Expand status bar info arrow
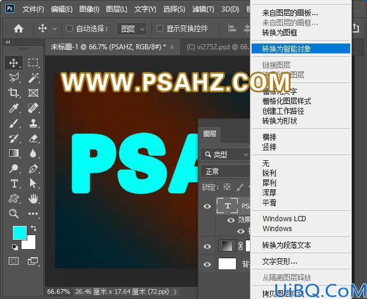367x299 pixels. 175,291
